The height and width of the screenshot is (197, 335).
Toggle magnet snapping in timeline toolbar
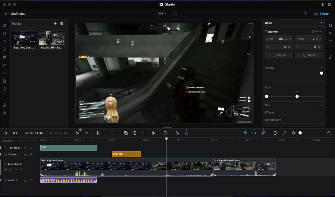point(245,133)
